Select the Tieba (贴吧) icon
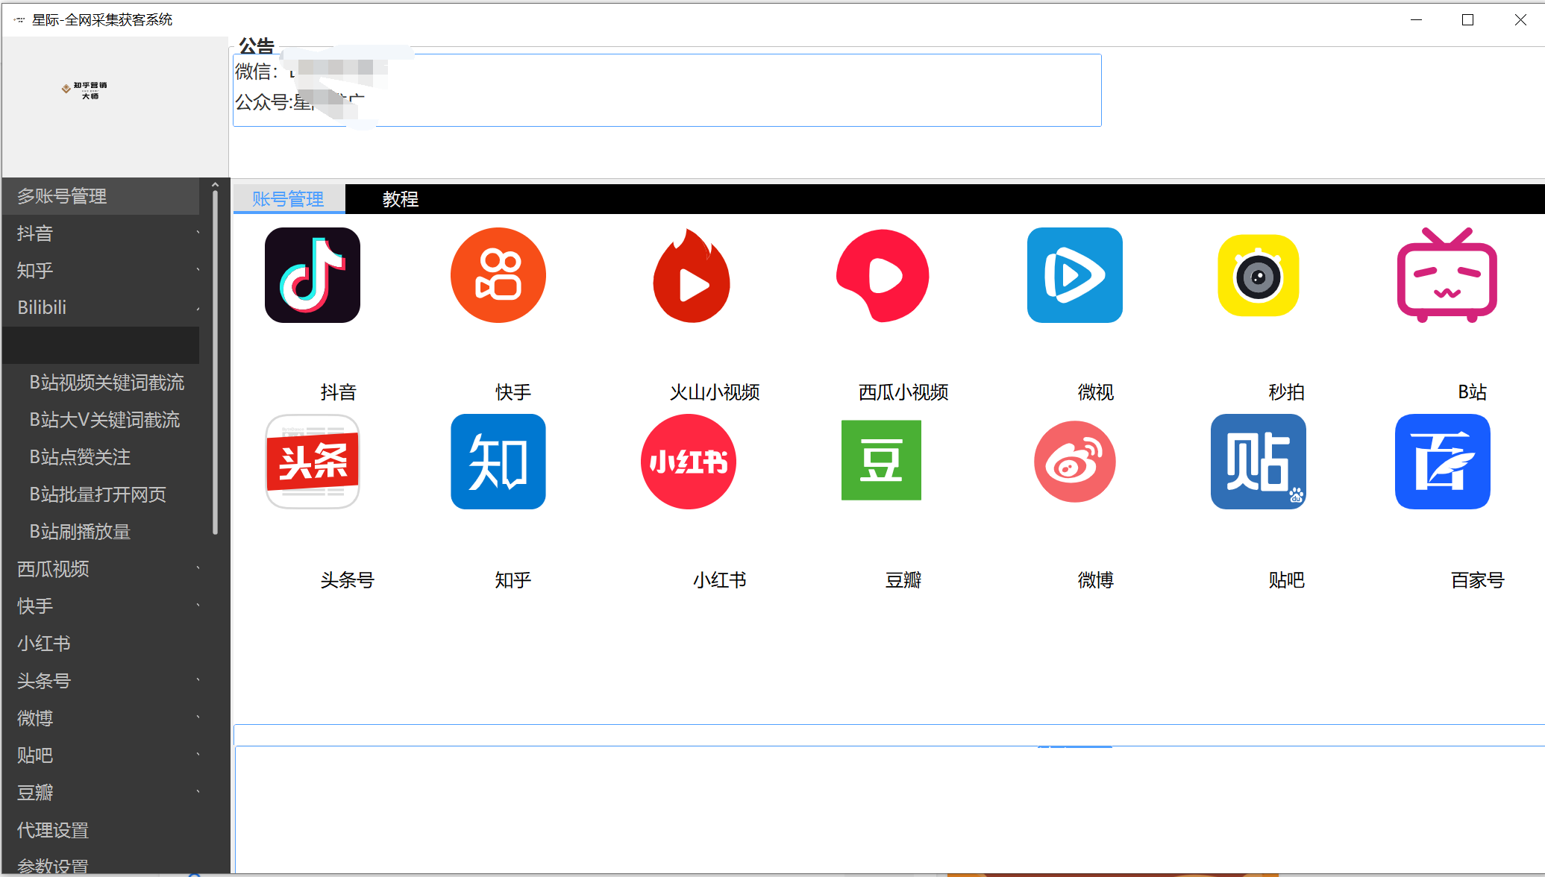 (1258, 462)
